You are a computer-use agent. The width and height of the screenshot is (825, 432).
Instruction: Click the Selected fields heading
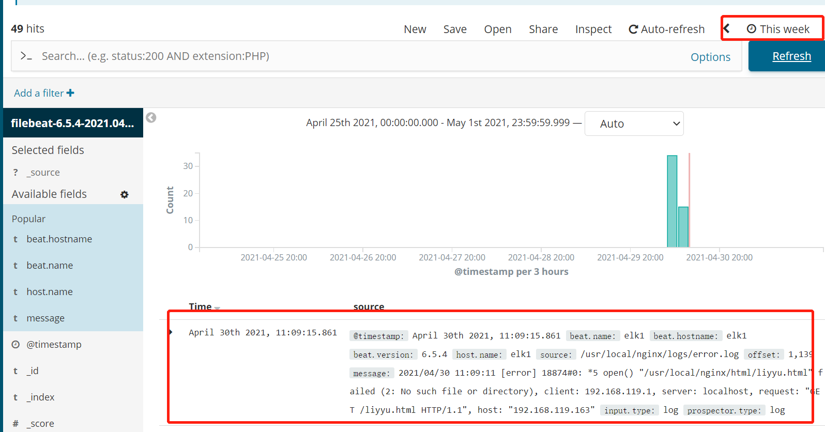point(48,150)
